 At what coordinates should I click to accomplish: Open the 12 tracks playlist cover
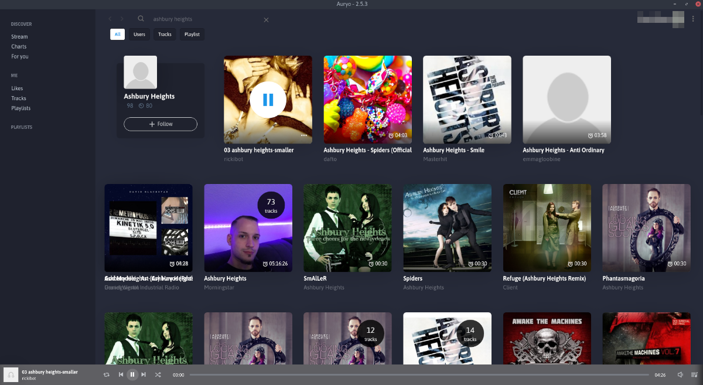pos(347,338)
